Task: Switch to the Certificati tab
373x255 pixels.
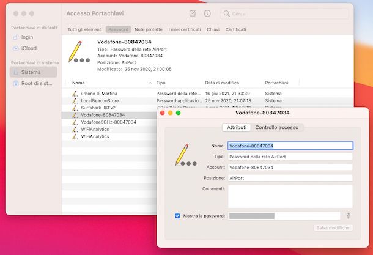Action: [x=236, y=29]
